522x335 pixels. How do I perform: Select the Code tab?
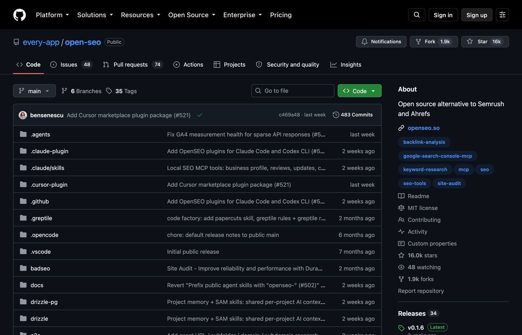tap(28, 65)
